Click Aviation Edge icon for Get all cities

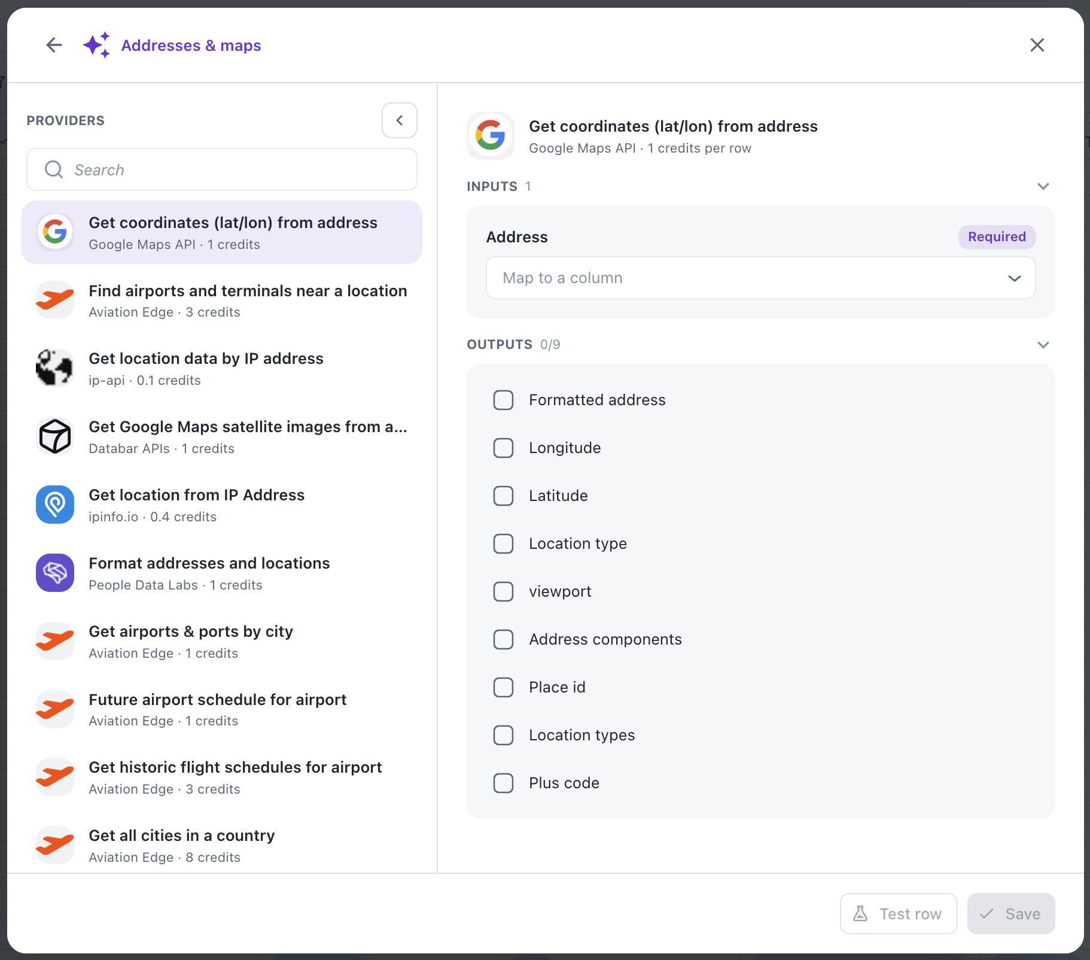(55, 845)
